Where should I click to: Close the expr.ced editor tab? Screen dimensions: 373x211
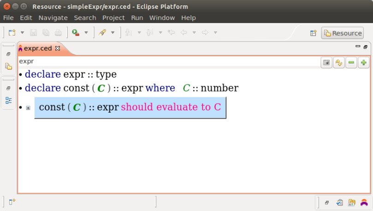pyautogui.click(x=58, y=48)
